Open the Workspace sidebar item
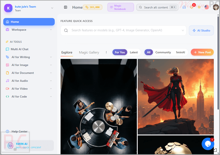Screen dimensions: 220x155 pos(29,30)
